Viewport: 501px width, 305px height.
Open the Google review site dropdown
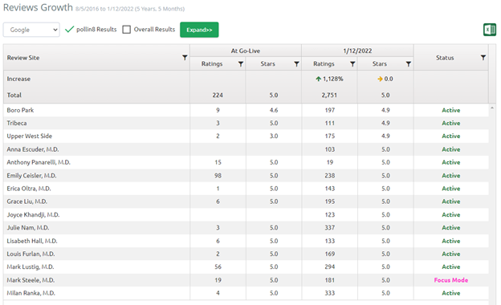click(x=31, y=30)
